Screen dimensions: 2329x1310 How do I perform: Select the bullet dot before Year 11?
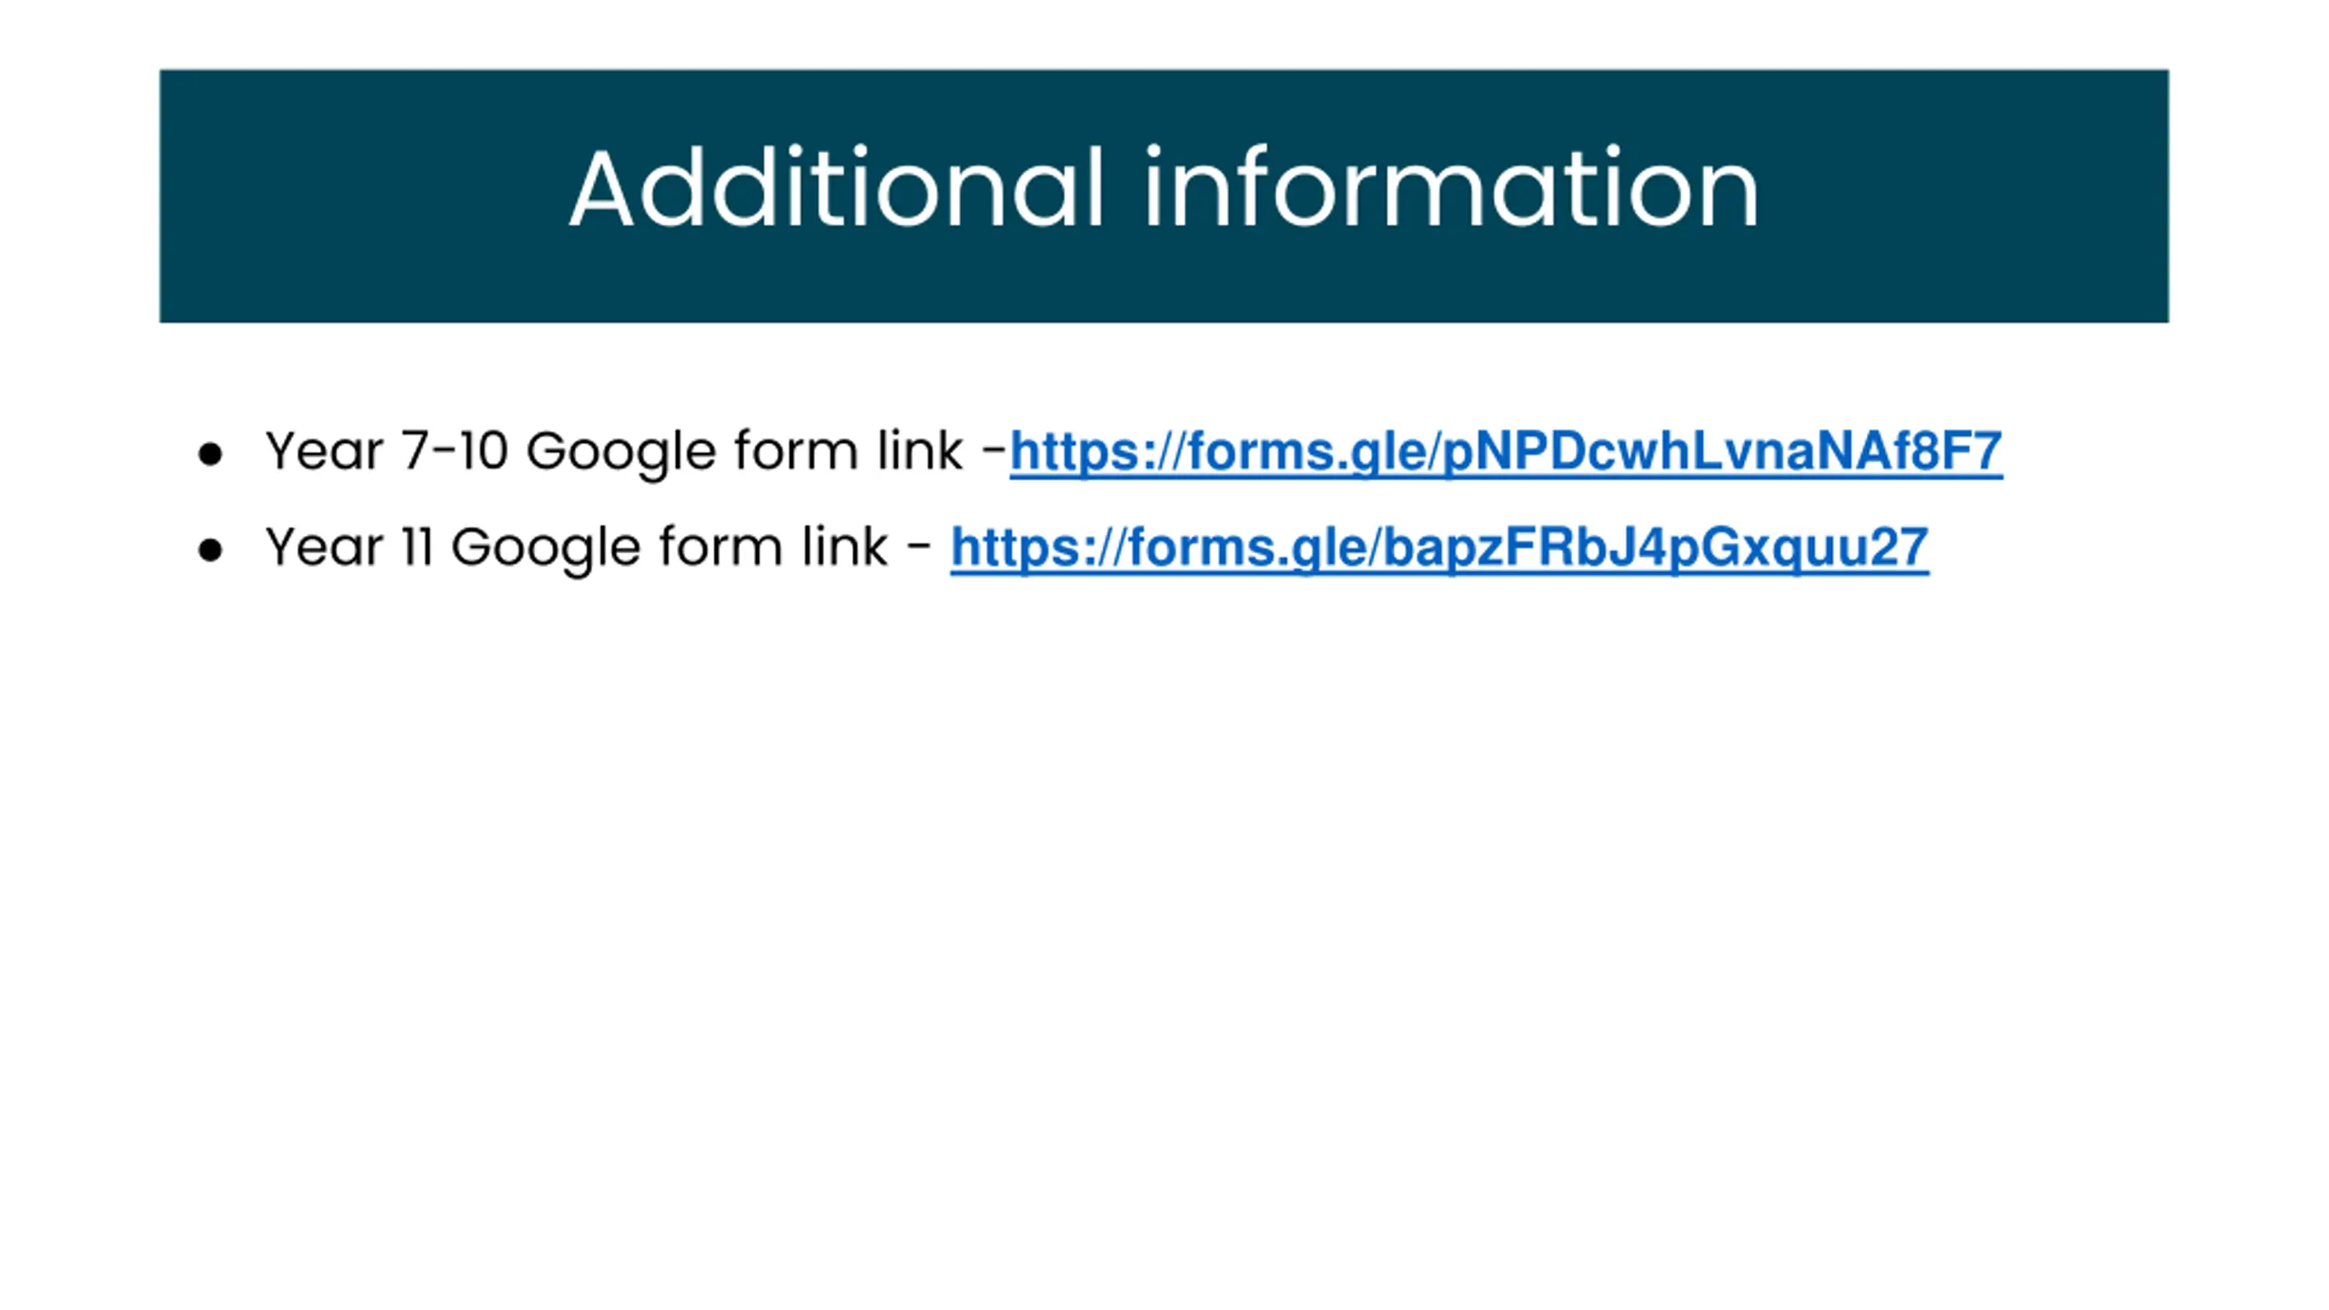click(210, 550)
